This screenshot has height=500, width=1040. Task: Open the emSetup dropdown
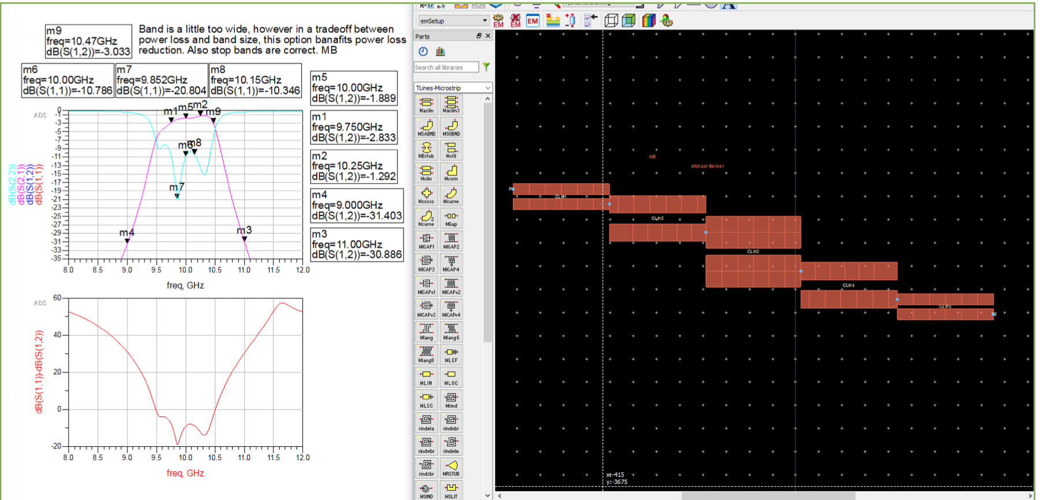click(x=454, y=21)
